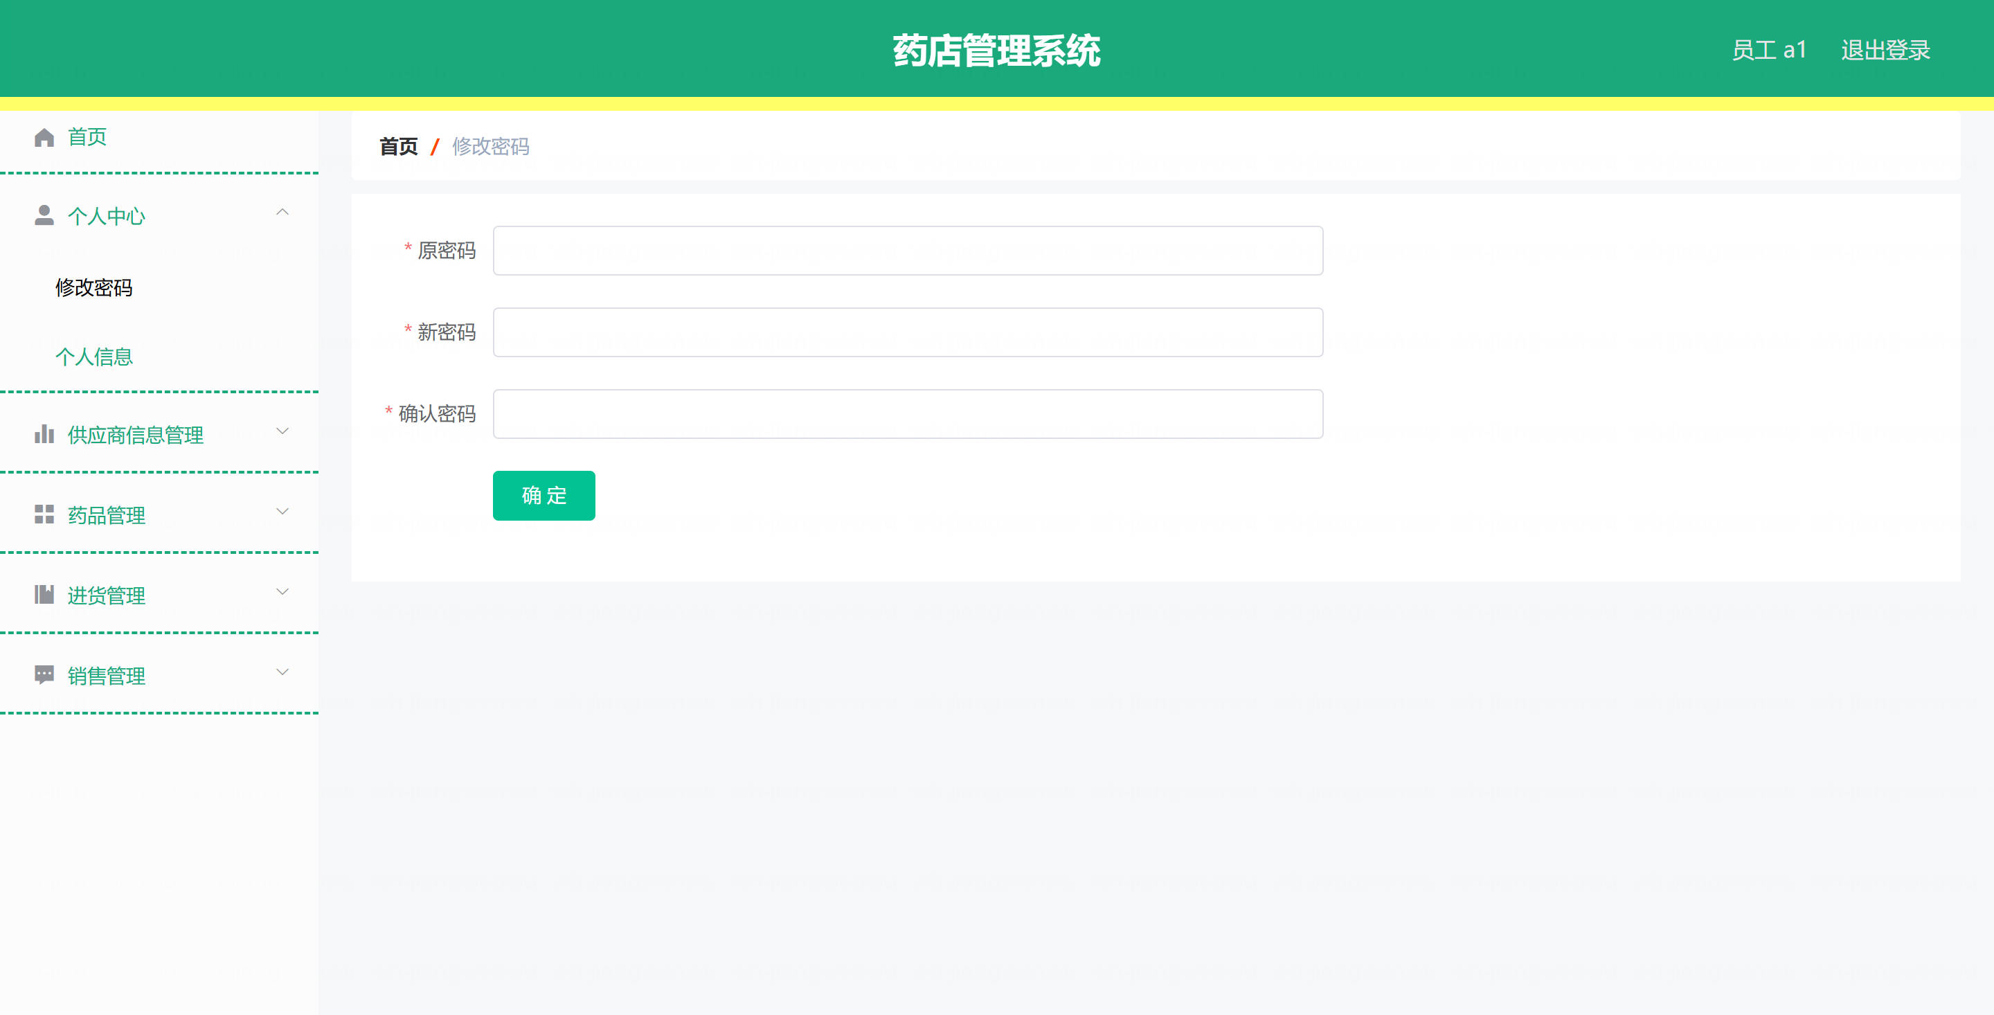1994x1015 pixels.
Task: Click the 员工 a1 user label
Action: pos(1769,51)
